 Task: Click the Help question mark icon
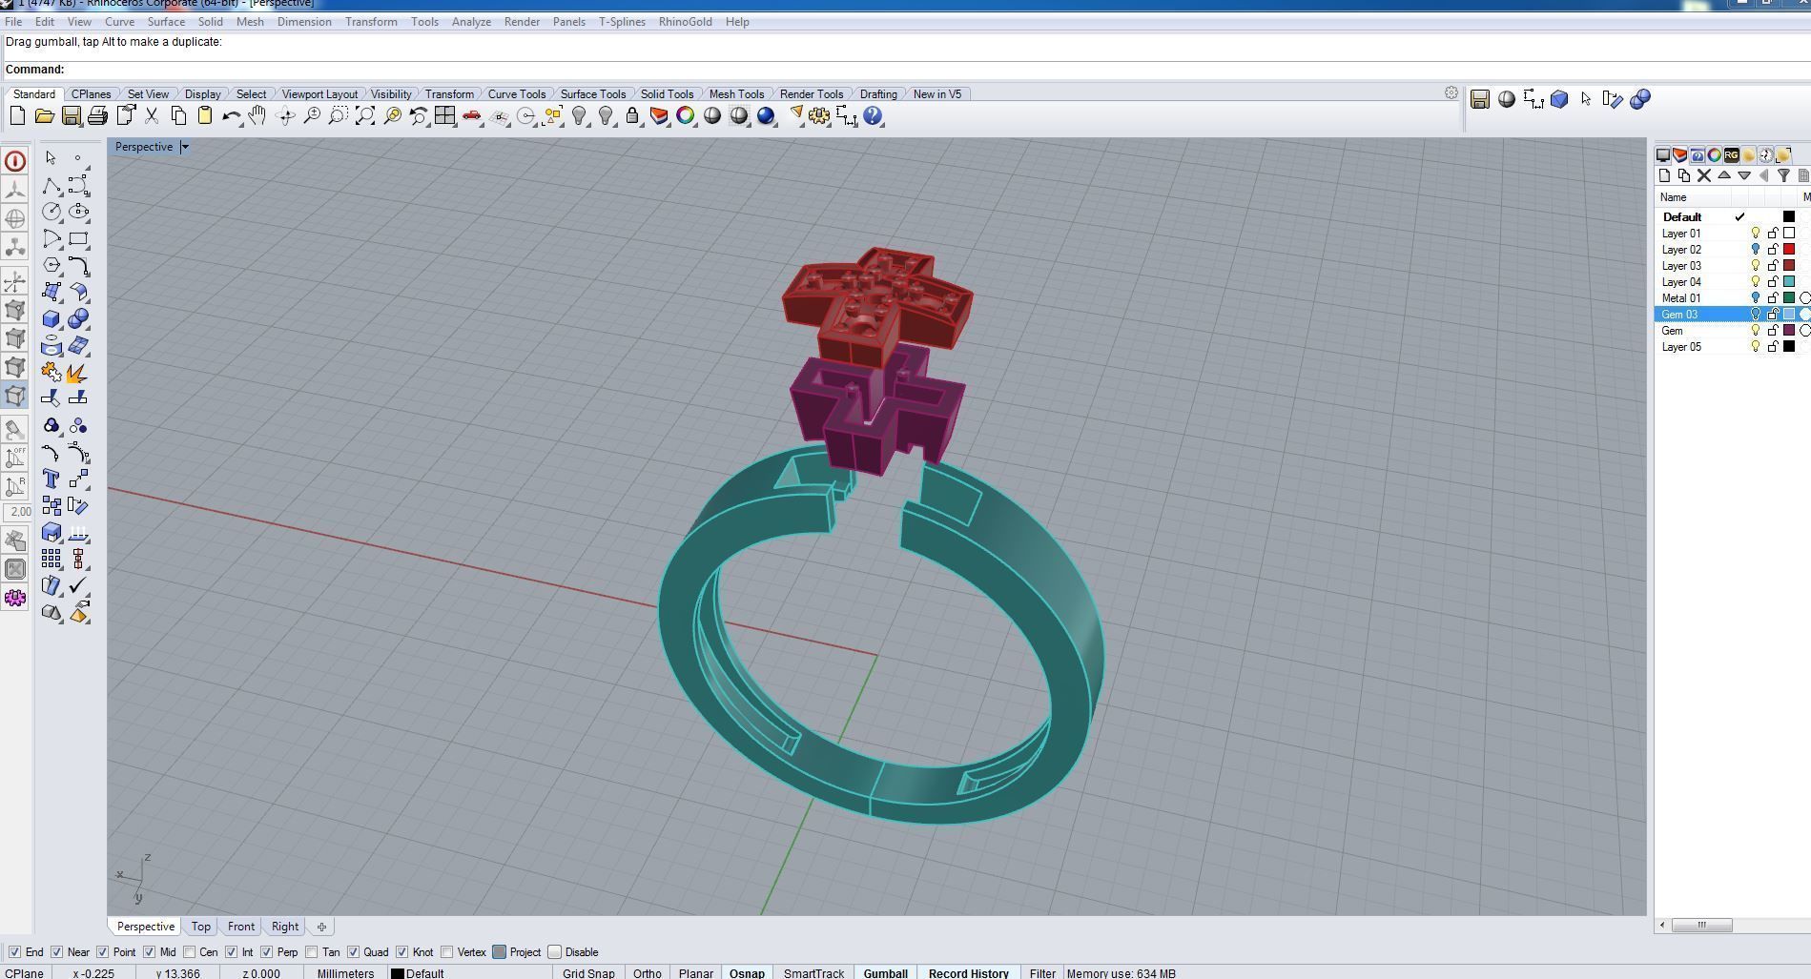point(873,116)
